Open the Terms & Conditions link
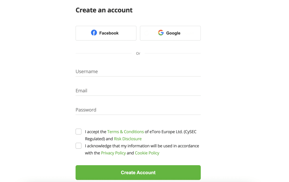Screen dimensions: 289x182 [126, 132]
